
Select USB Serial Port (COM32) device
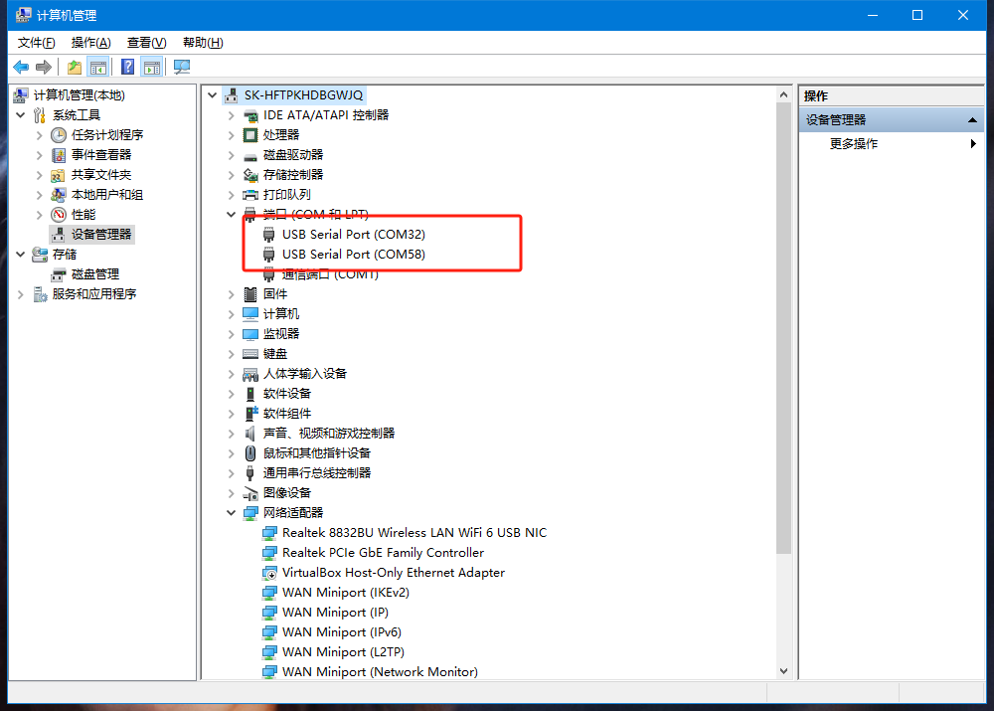[x=353, y=235]
